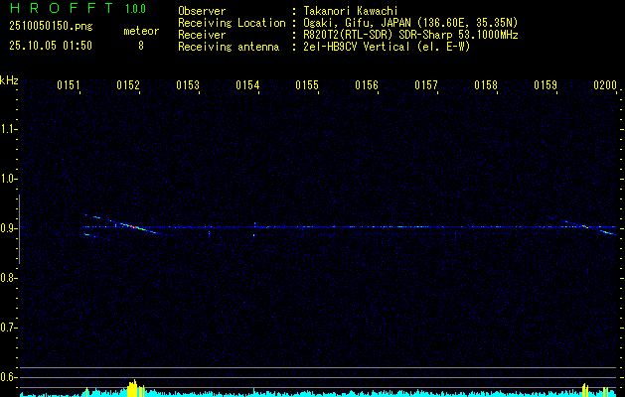Click the meteor count value 8
Viewport: 625px width, 397px height.
pos(140,46)
